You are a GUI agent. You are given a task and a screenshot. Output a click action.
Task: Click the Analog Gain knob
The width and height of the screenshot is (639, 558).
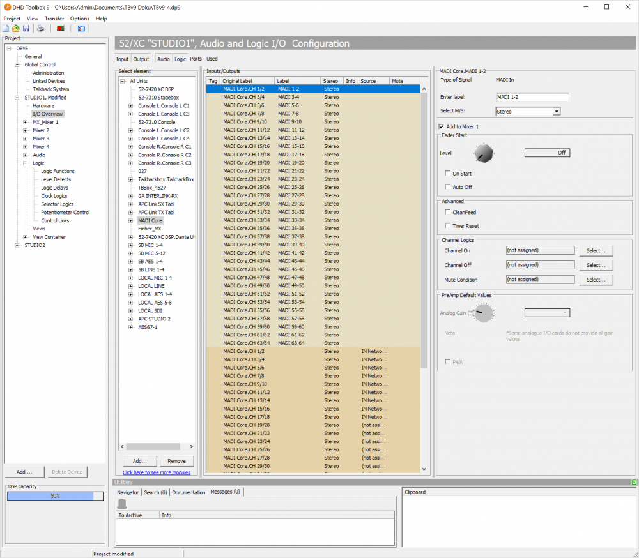point(484,312)
